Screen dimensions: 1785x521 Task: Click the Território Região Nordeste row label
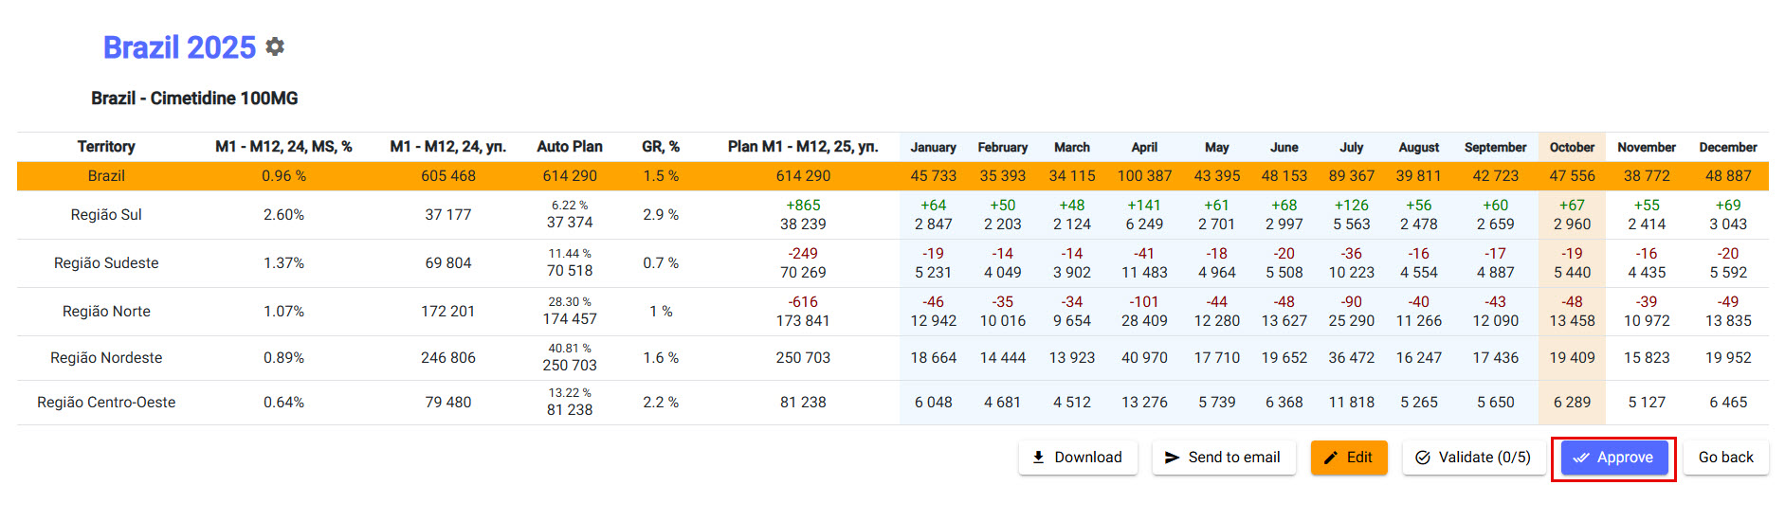[106, 358]
